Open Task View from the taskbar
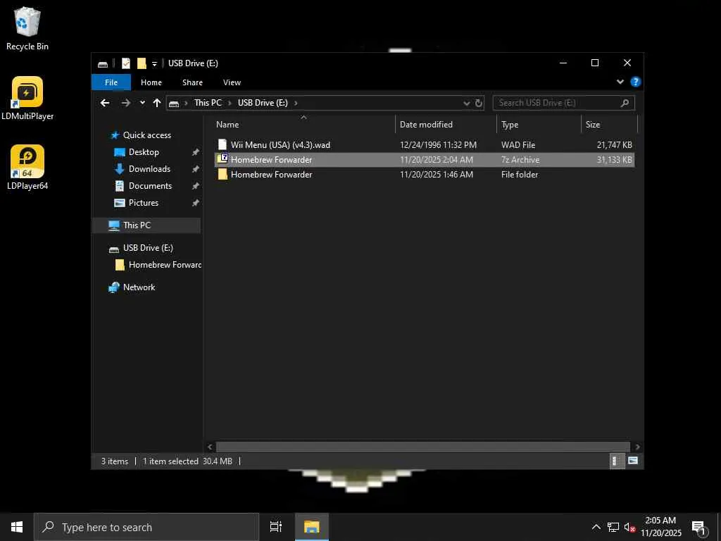Image resolution: width=721 pixels, height=541 pixels. pos(276,527)
